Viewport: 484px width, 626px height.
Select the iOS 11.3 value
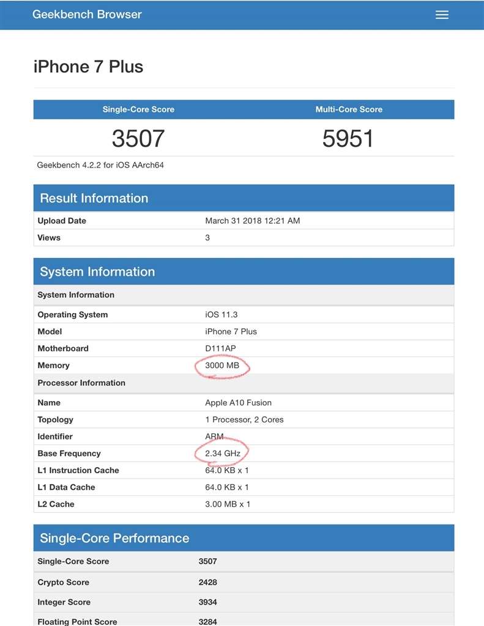point(222,315)
